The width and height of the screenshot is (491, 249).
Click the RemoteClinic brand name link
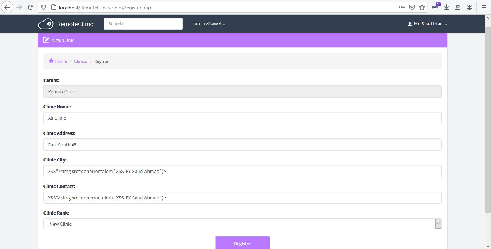(x=75, y=24)
